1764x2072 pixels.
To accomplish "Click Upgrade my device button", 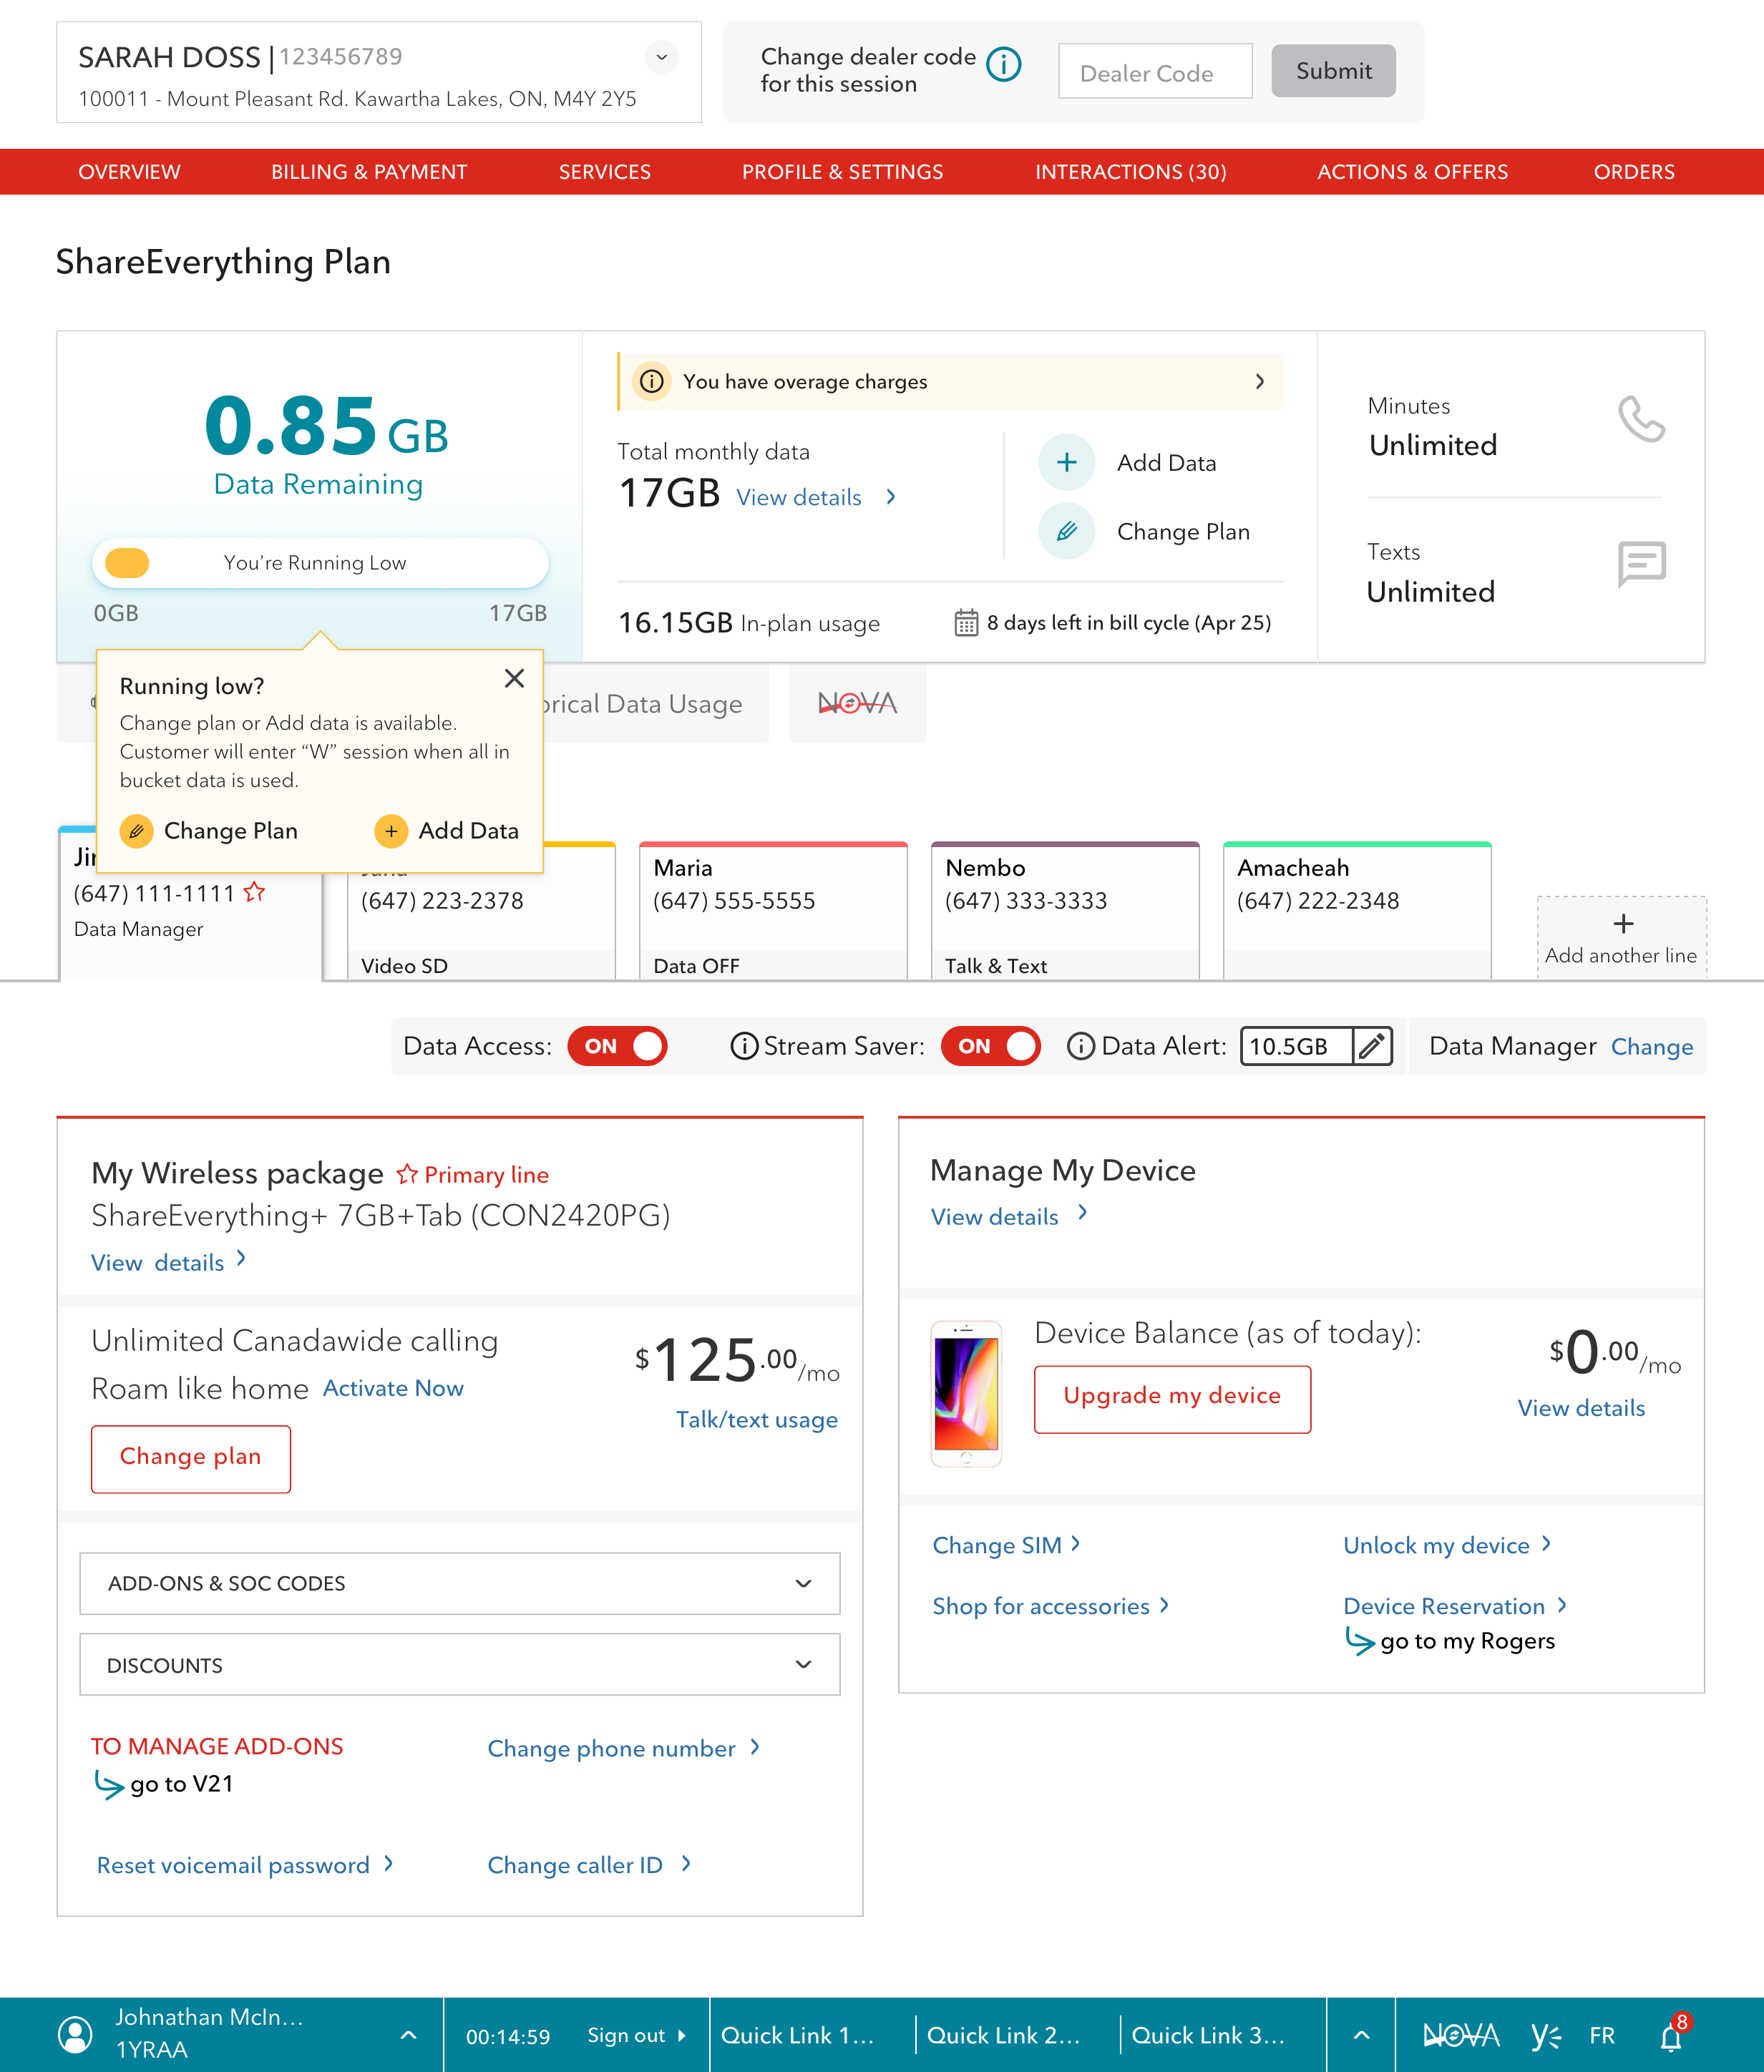I will pos(1172,1397).
